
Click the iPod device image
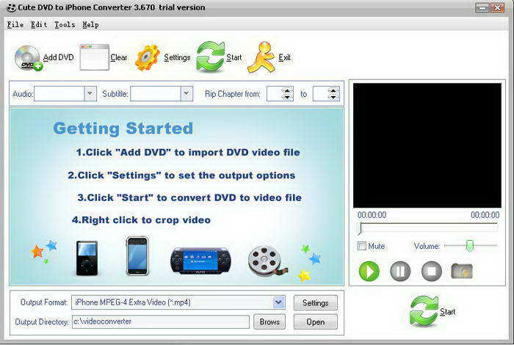pyautogui.click(x=87, y=258)
